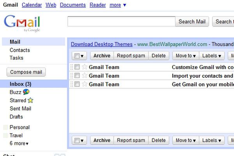Click the Compose mail button
Screen dimensions: 234x156
[26, 72]
